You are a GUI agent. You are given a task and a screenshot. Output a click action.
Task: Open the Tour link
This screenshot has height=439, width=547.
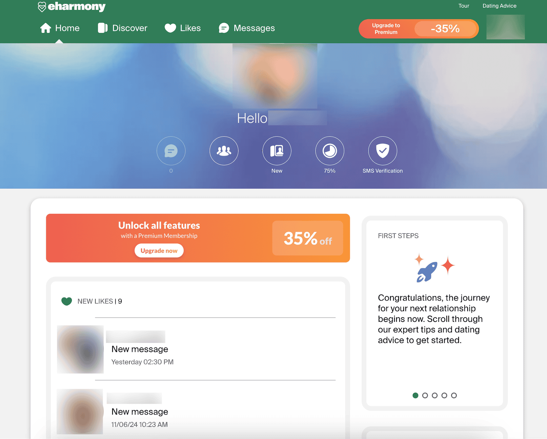point(464,6)
